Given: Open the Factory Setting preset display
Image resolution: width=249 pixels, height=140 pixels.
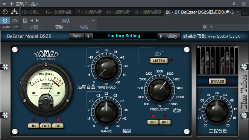Looking at the screenshot, I should [124, 36].
